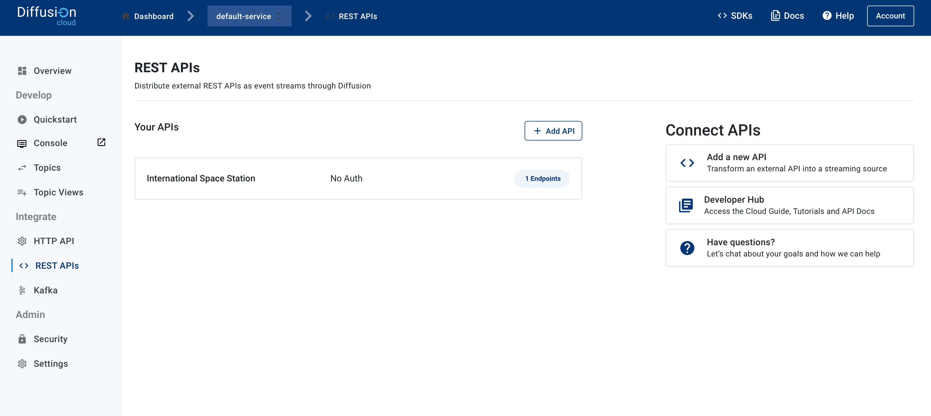Click the No Auth text
Screen dimensions: 931x416
[x=346, y=178]
